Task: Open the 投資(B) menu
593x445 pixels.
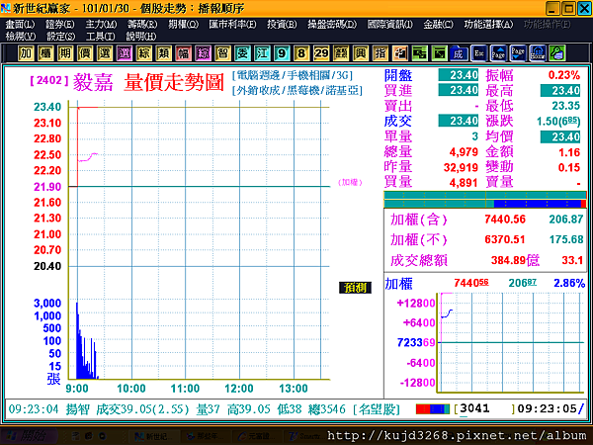Action: (x=282, y=25)
